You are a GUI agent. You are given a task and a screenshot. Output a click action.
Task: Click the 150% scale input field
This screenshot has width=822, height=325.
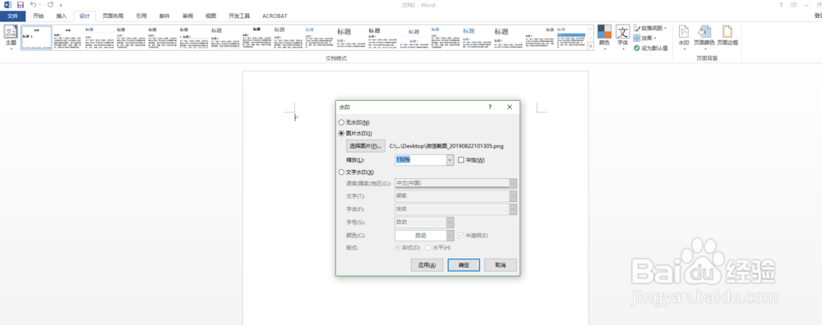[420, 160]
